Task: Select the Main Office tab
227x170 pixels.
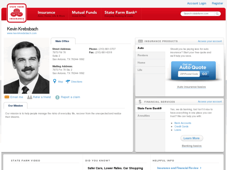Action: click(63, 41)
